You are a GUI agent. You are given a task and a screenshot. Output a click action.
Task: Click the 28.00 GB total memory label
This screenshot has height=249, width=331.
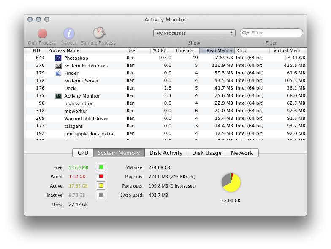pos(231,201)
